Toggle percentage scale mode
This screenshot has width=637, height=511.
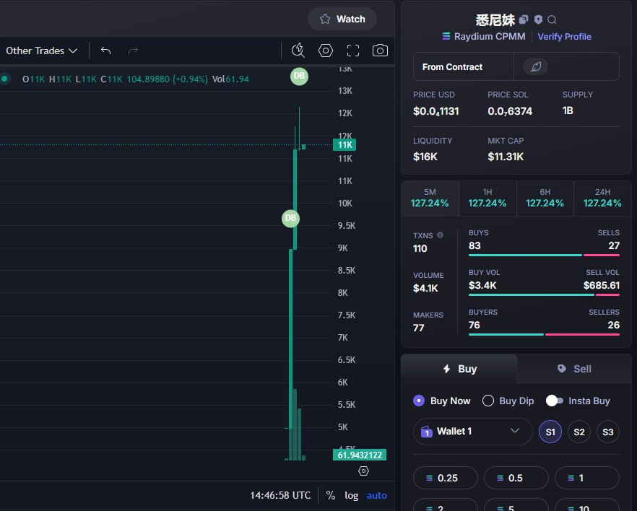(x=331, y=496)
